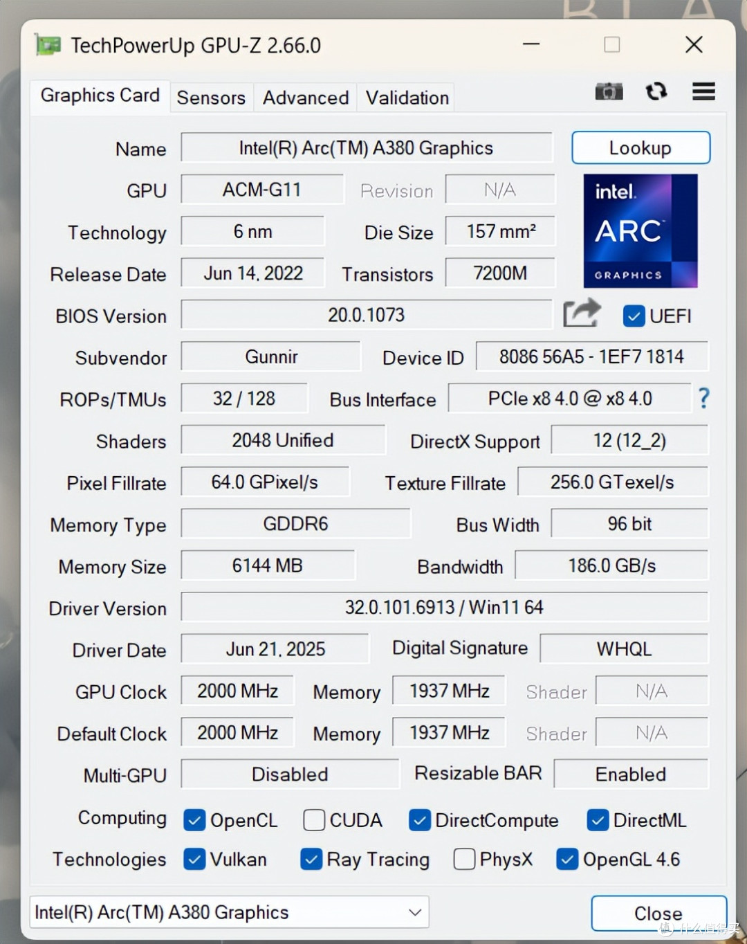Viewport: 747px width, 944px height.
Task: Switch to the Advanced tab
Action: [x=306, y=98]
